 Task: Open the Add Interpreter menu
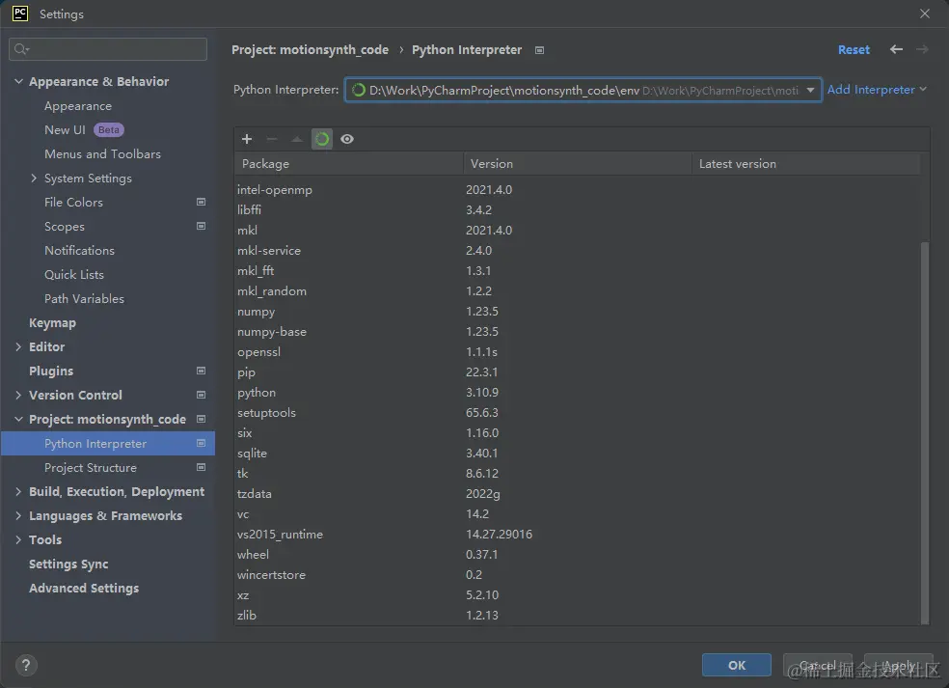pos(877,90)
